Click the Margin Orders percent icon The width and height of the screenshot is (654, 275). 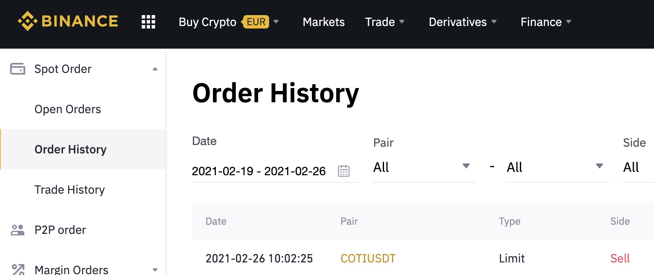18,269
